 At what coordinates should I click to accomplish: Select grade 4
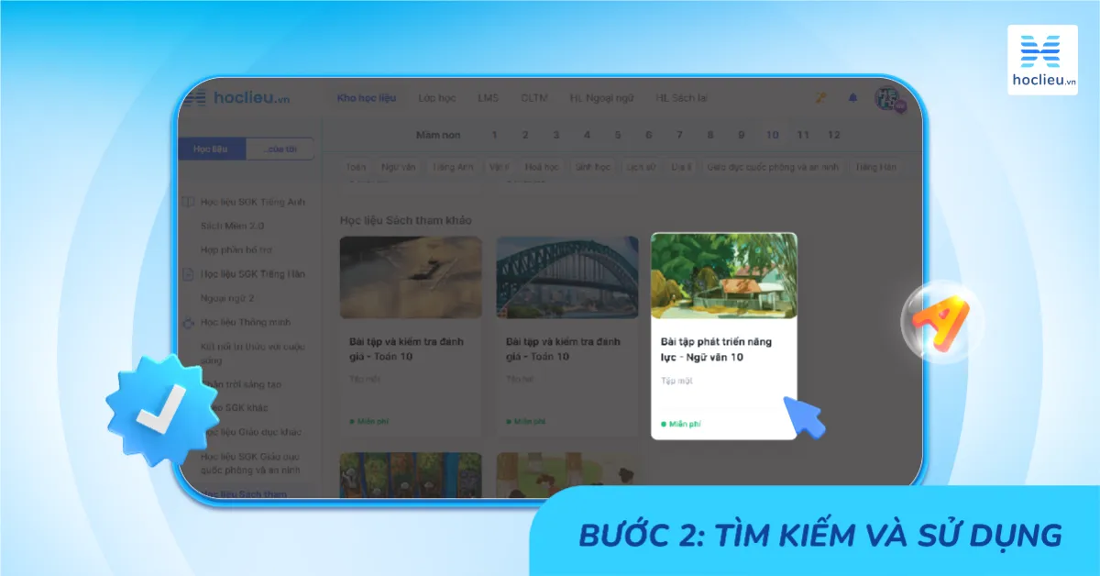click(587, 135)
